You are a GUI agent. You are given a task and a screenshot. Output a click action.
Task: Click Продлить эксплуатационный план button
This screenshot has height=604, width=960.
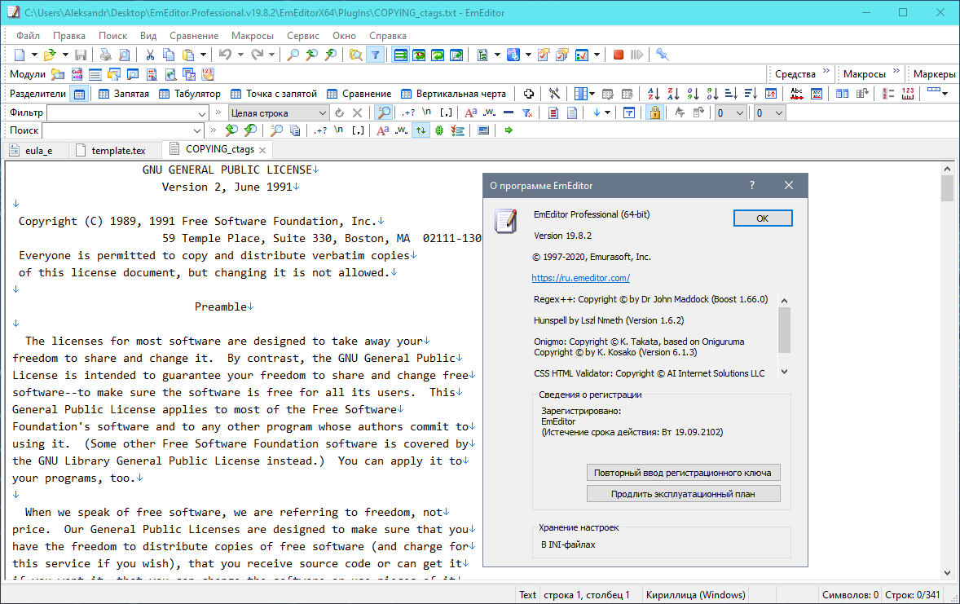pyautogui.click(x=683, y=494)
